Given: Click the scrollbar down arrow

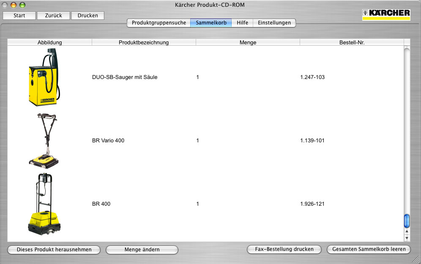Looking at the screenshot, I should pos(407,238).
